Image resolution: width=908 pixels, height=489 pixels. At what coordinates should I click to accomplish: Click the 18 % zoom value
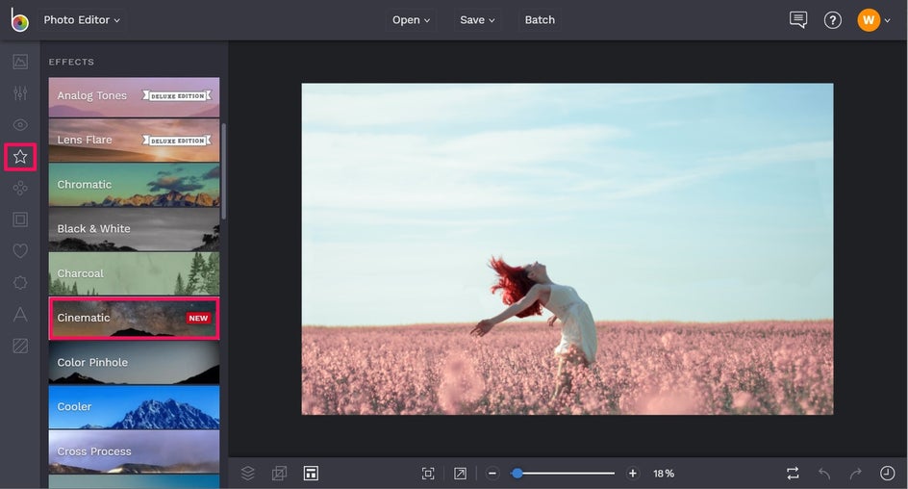pos(664,474)
